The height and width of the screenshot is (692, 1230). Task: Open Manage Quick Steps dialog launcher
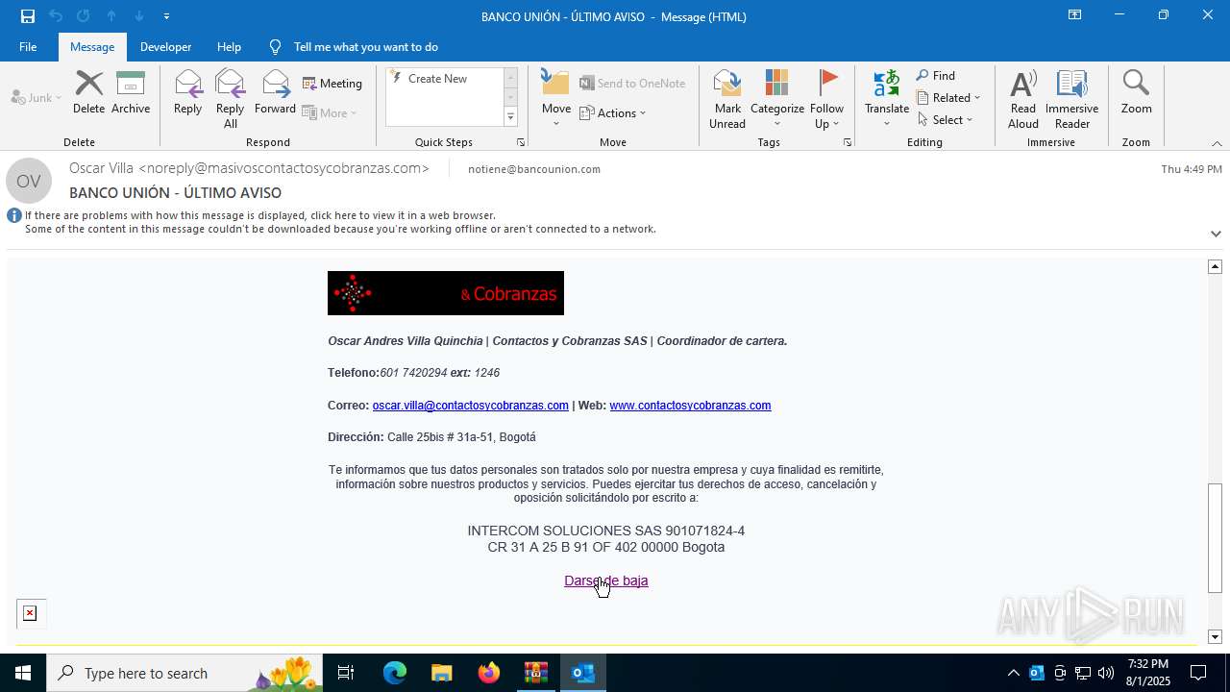pos(521,142)
